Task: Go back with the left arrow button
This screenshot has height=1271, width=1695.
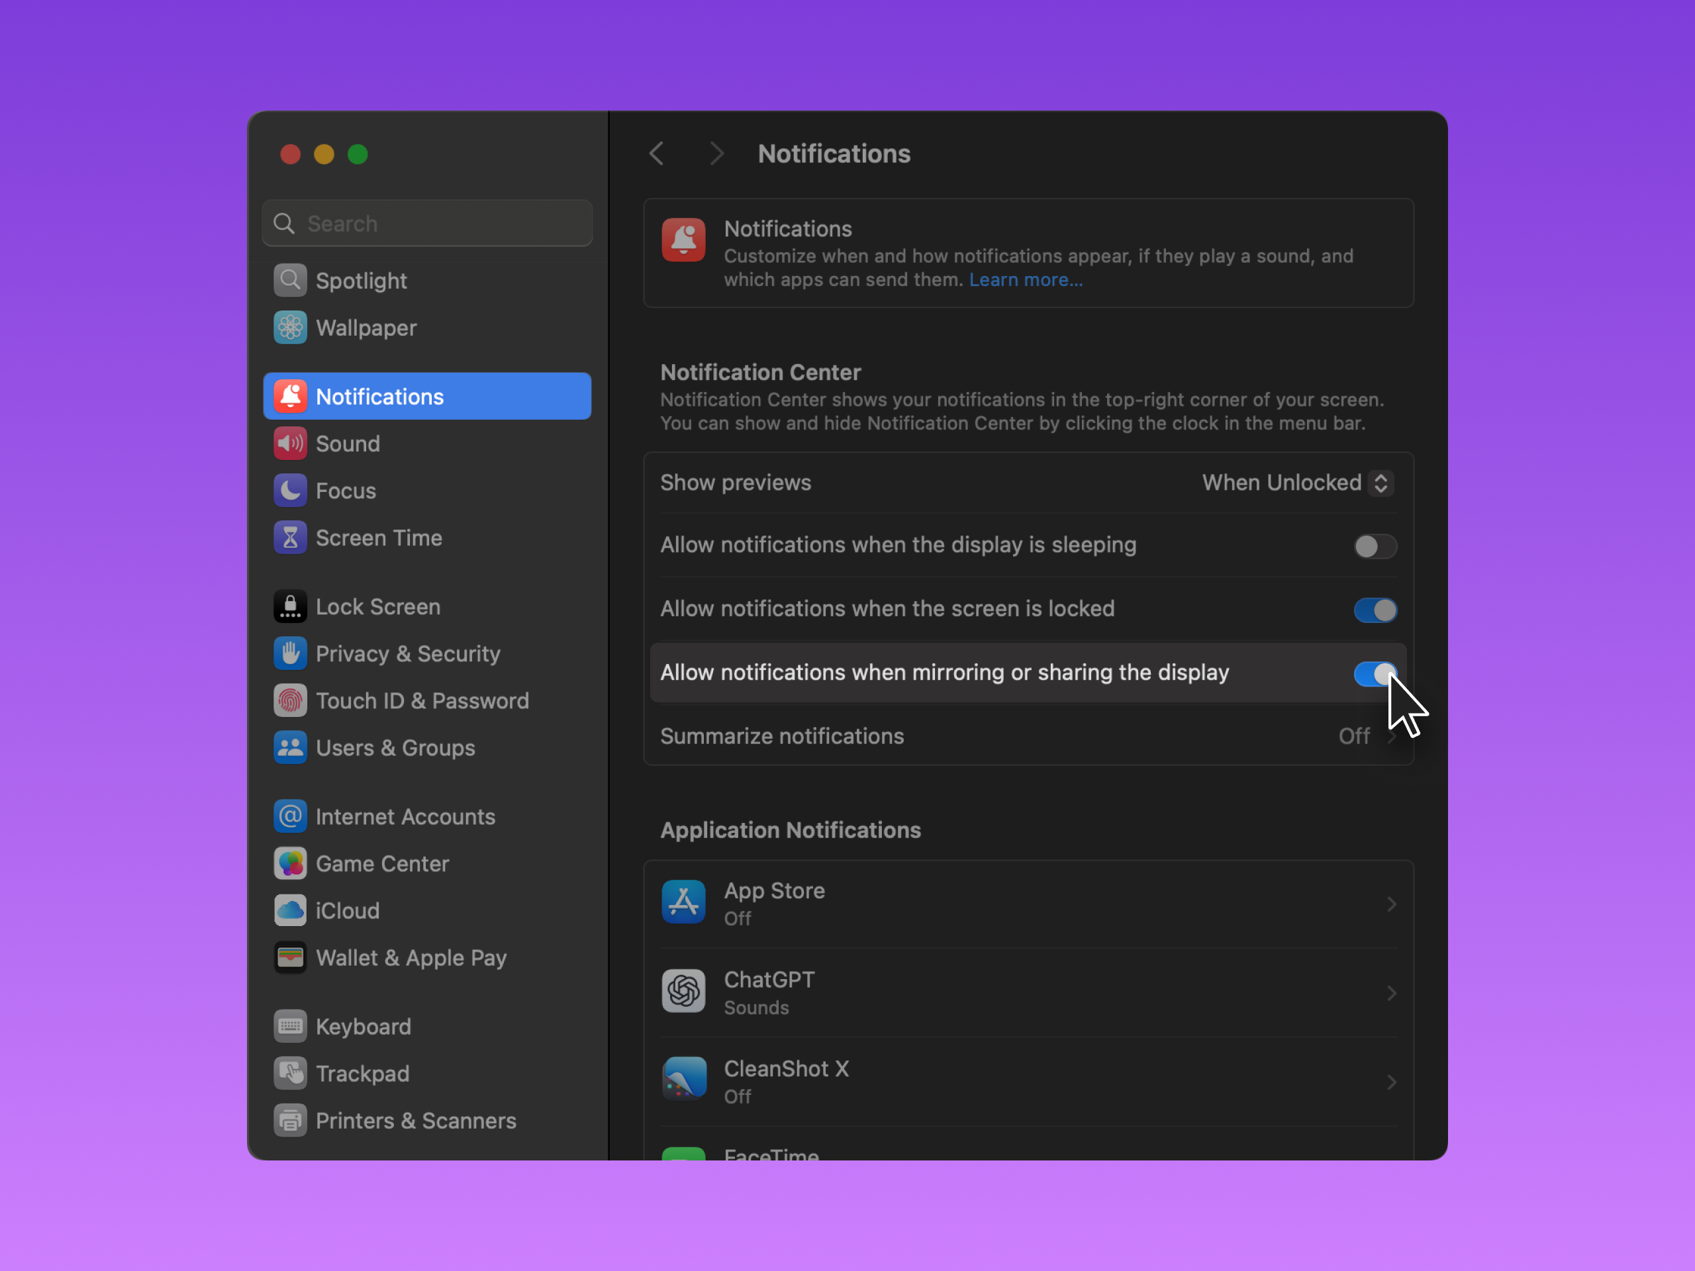Action: [x=657, y=154]
